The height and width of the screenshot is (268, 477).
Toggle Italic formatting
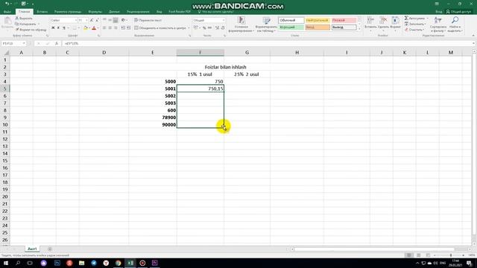(x=58, y=28)
